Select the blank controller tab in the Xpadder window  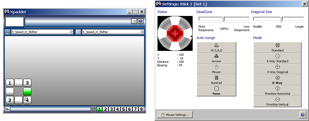click(15, 22)
